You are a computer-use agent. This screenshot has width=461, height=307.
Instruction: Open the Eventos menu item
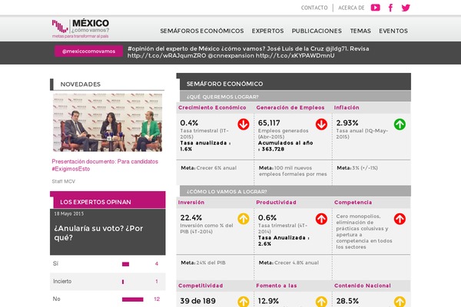click(x=393, y=31)
